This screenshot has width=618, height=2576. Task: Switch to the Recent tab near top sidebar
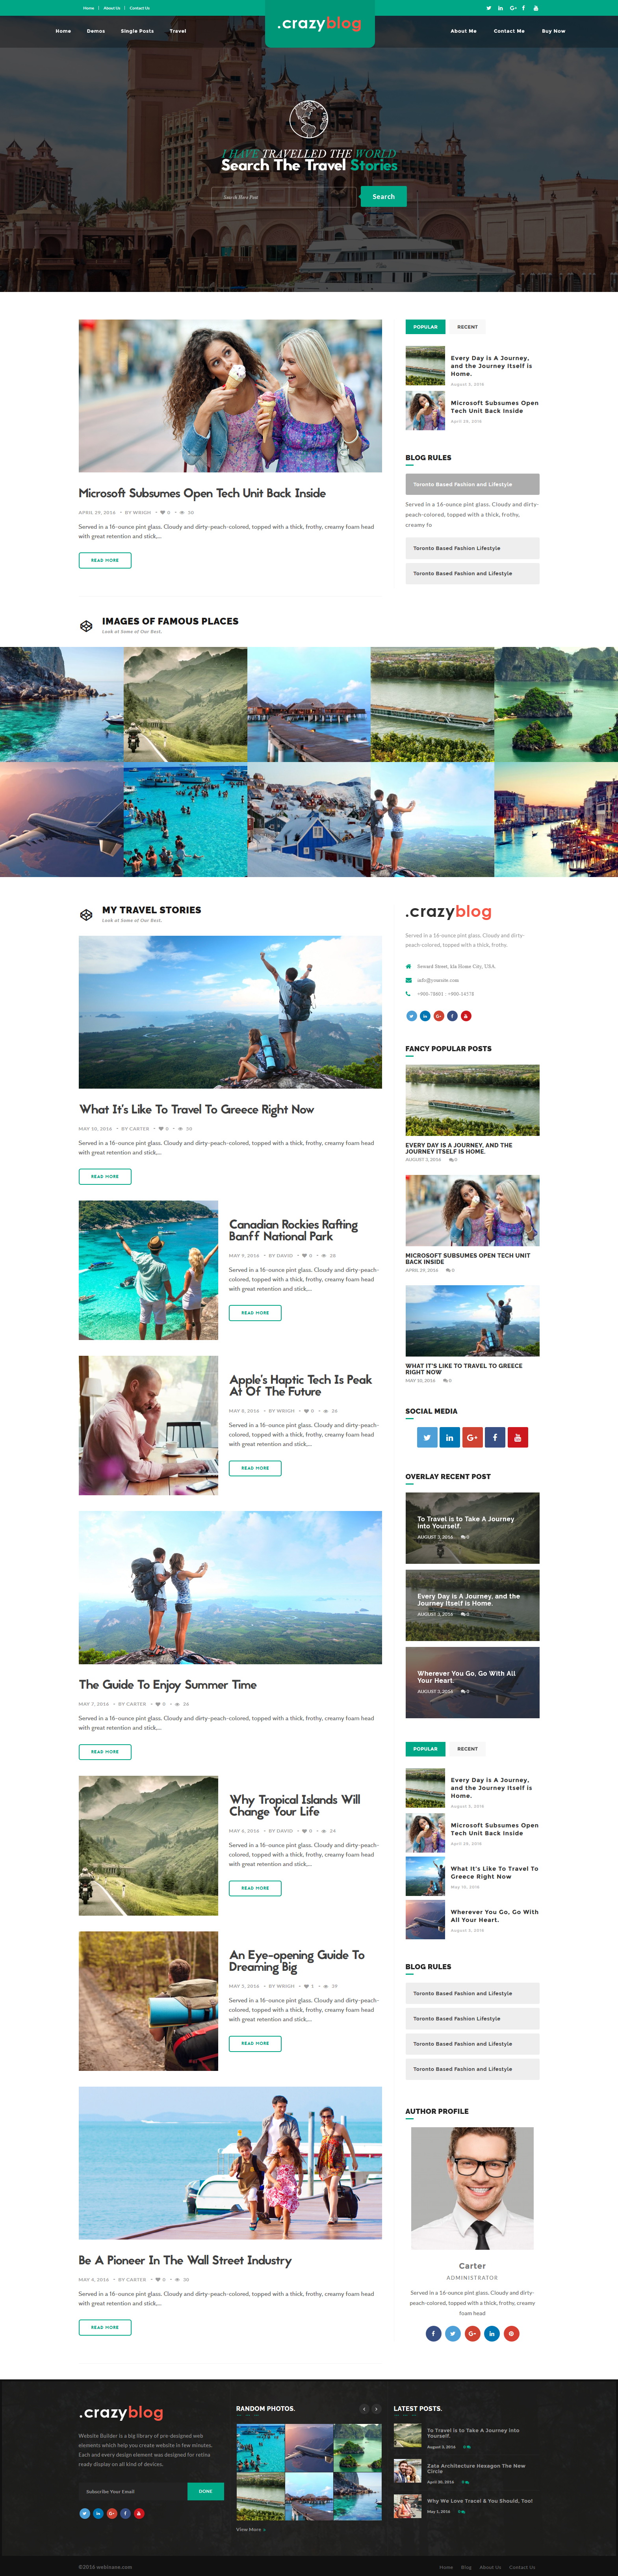[467, 327]
